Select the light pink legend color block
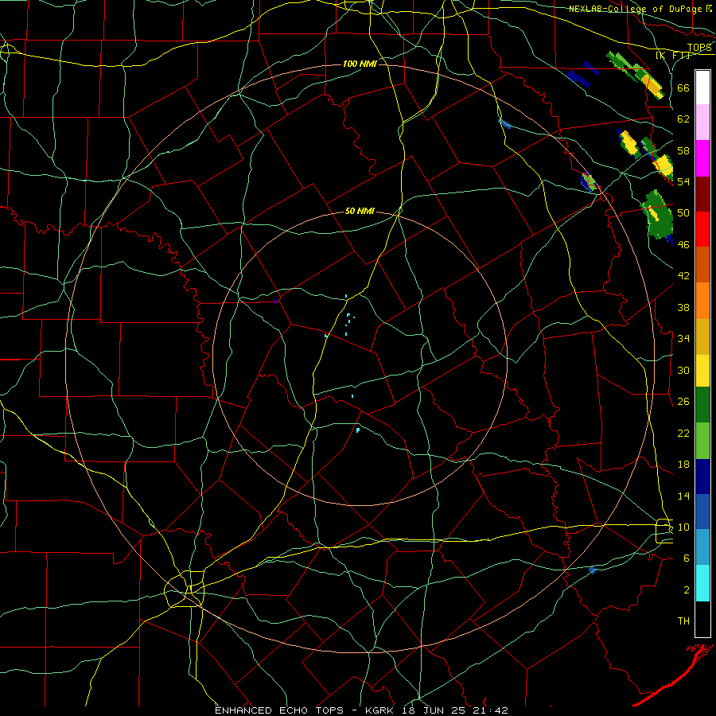 point(702,123)
